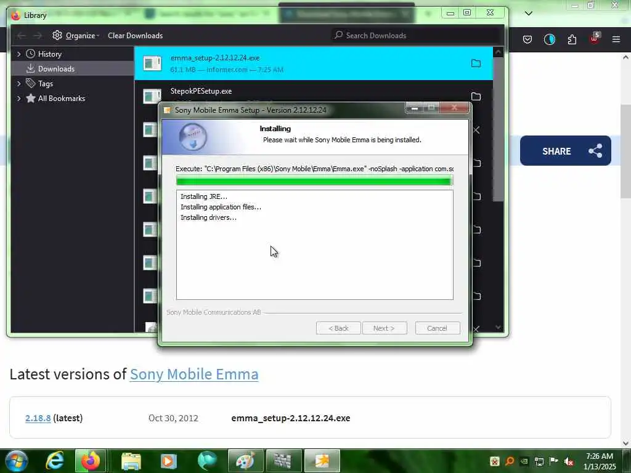Select the StepokPESetup.exe file icon
The image size is (631, 473).
pyautogui.click(x=152, y=95)
